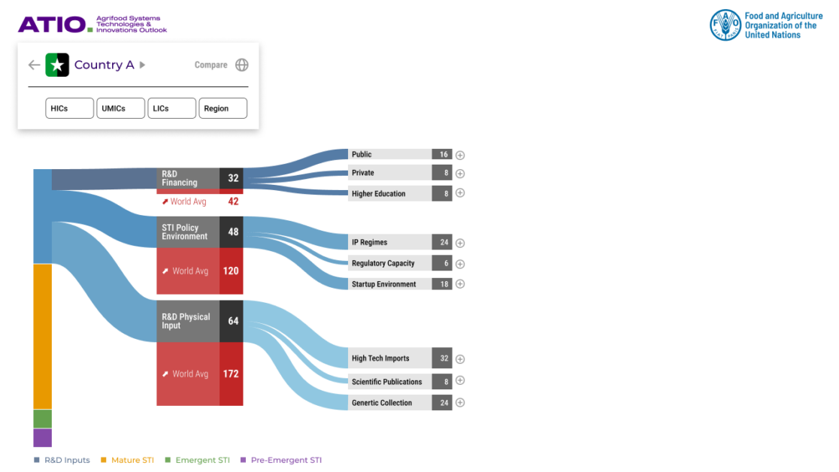Click the Compare link
Image resolution: width=839 pixels, height=472 pixels.
click(x=211, y=65)
